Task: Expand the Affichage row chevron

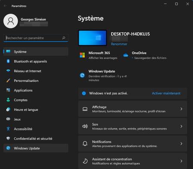Action: coord(181,109)
